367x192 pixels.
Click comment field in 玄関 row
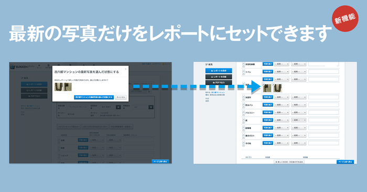tap(138, 140)
